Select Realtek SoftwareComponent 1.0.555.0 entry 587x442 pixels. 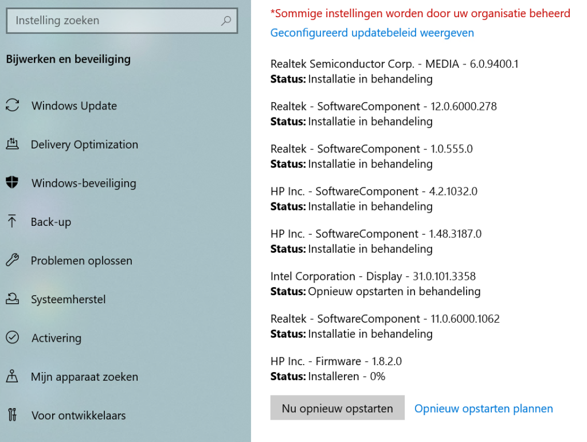tap(371, 149)
